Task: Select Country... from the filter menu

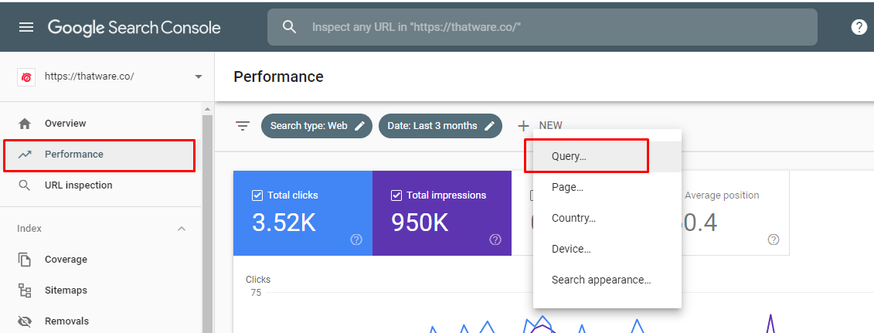Action: click(607, 219)
